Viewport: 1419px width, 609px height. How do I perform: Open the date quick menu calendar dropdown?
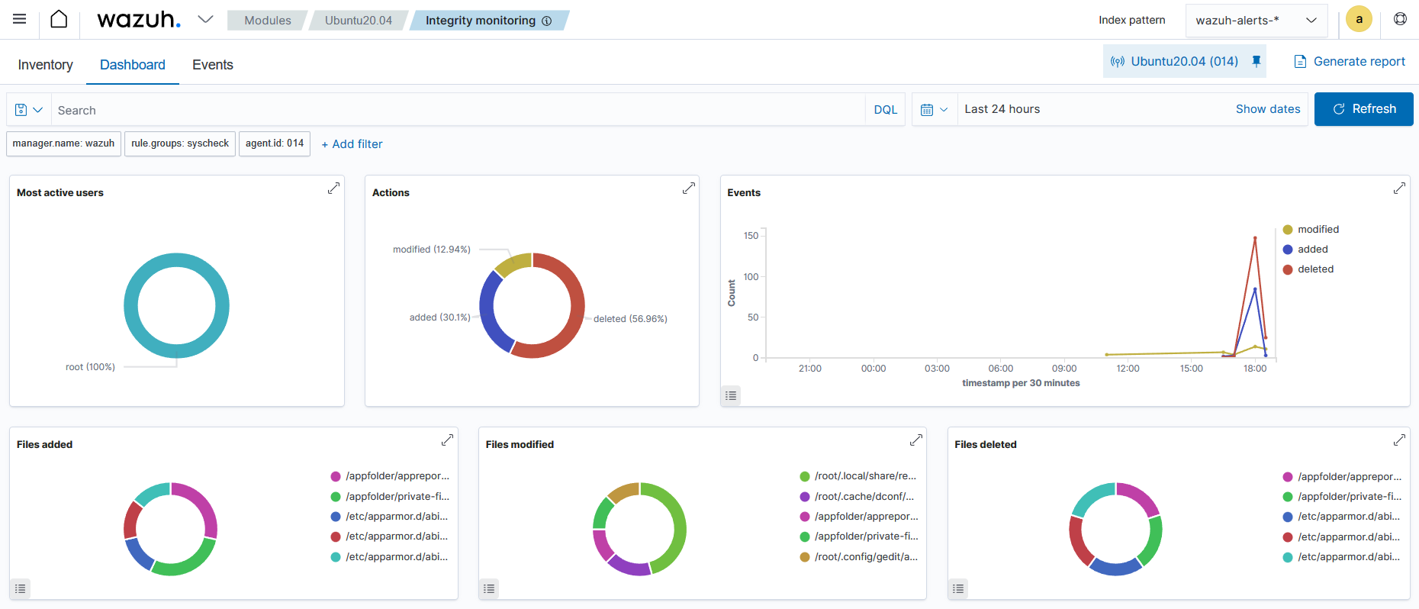tap(934, 109)
